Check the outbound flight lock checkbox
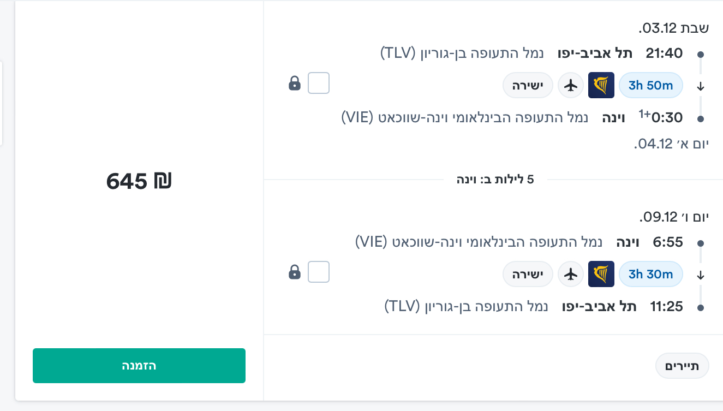 pyautogui.click(x=319, y=84)
